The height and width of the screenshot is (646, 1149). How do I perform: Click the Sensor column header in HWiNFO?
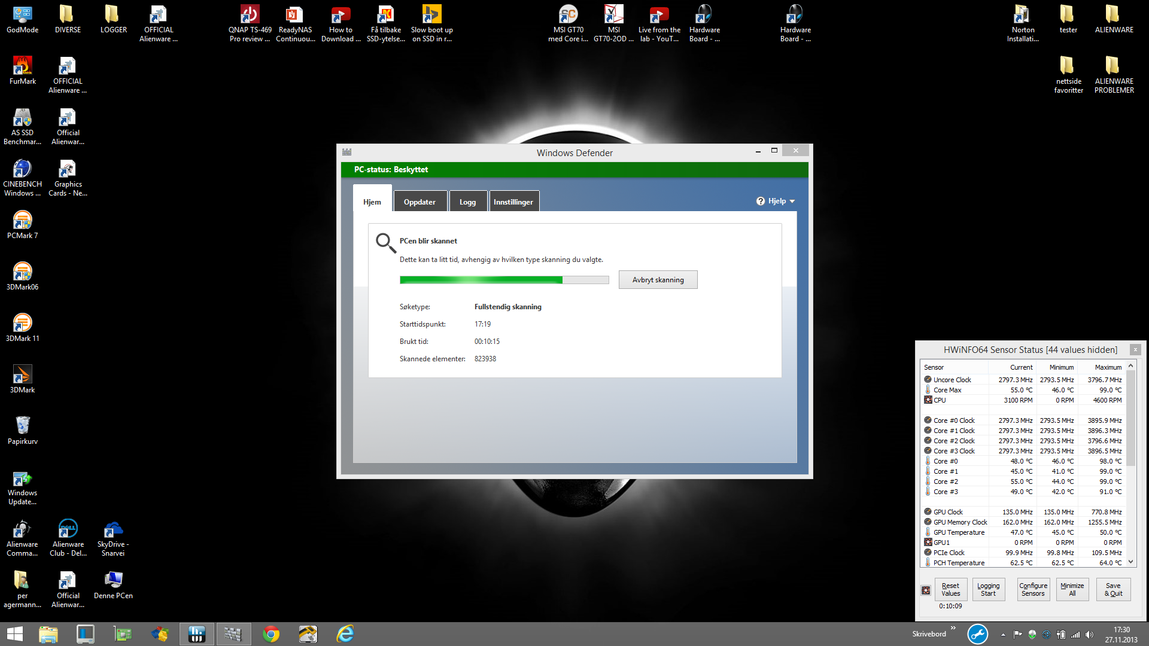click(954, 367)
